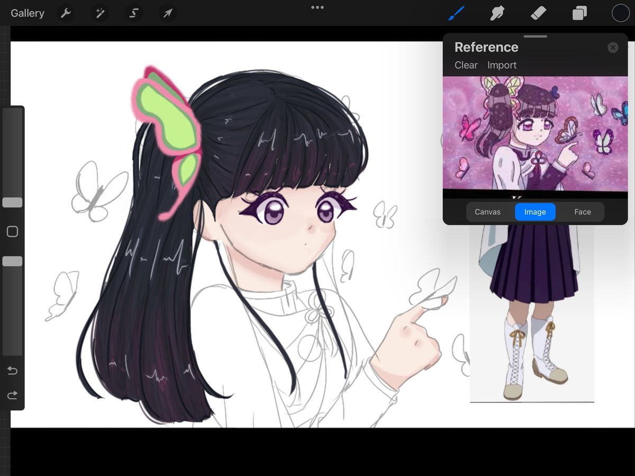Close the Reference panel
The image size is (635, 476).
coord(613,48)
